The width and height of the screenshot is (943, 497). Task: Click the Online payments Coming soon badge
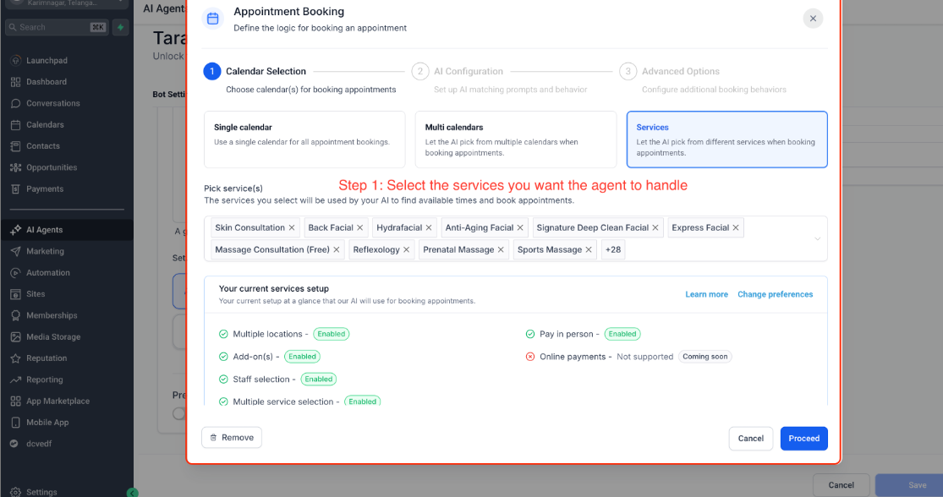coord(705,357)
